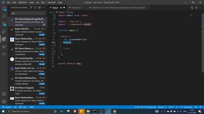Install ES7 React/Redux extension by woodreamz
The width and height of the screenshot is (204, 114).
(x=42, y=54)
